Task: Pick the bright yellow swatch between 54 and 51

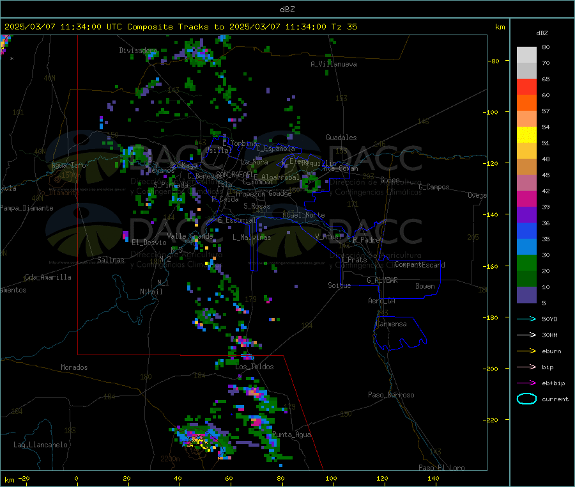Action: pyautogui.click(x=526, y=135)
